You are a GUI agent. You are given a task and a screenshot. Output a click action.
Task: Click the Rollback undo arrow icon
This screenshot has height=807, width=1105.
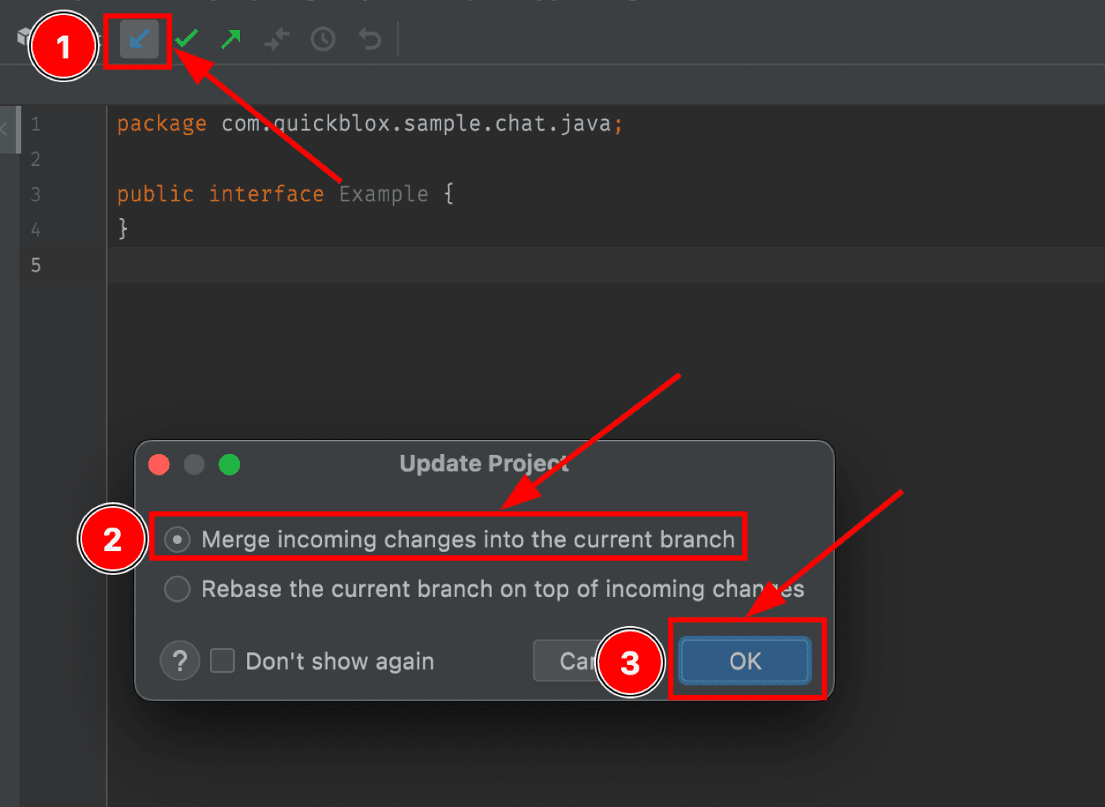(369, 39)
